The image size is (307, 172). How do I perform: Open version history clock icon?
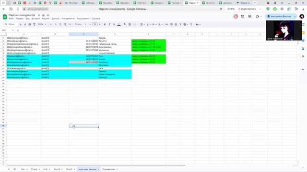click(243, 17)
